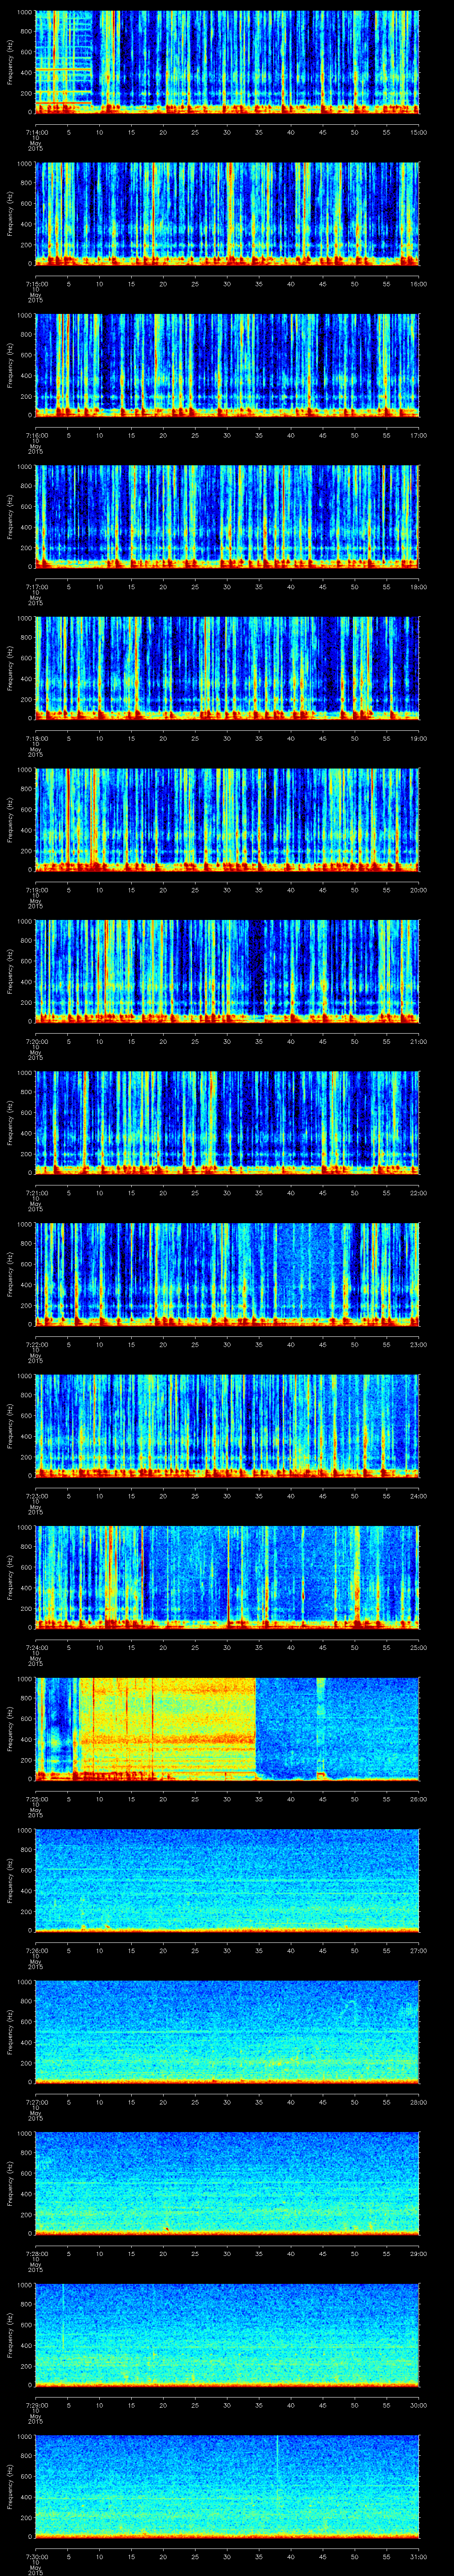Select the 7:28:00 time label
The width and height of the screenshot is (454, 2576).
click(36, 2253)
